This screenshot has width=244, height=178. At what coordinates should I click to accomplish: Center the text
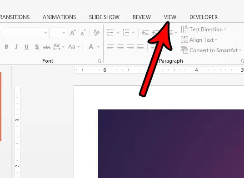point(120,47)
